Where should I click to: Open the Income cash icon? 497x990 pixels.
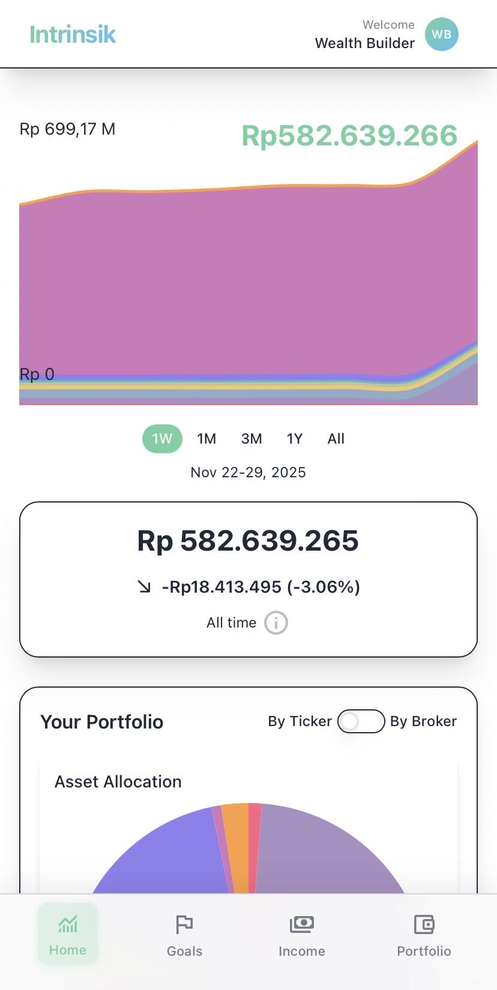[x=301, y=924]
